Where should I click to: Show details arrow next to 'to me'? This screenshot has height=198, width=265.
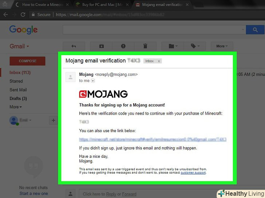coord(93,81)
